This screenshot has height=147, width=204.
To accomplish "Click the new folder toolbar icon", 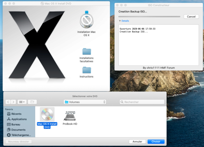I will click(32, 102).
